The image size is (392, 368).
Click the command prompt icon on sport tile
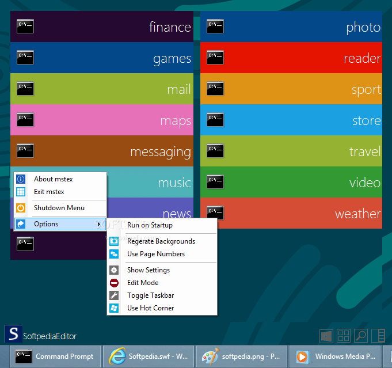[215, 89]
